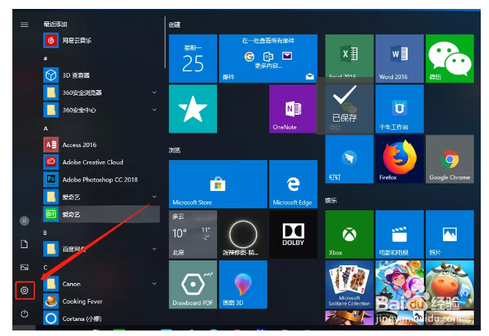Click the 娱乐 tile group title

click(331, 200)
